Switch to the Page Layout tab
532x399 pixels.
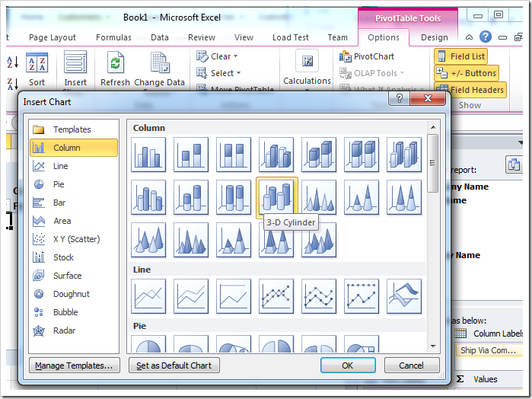[x=53, y=37]
